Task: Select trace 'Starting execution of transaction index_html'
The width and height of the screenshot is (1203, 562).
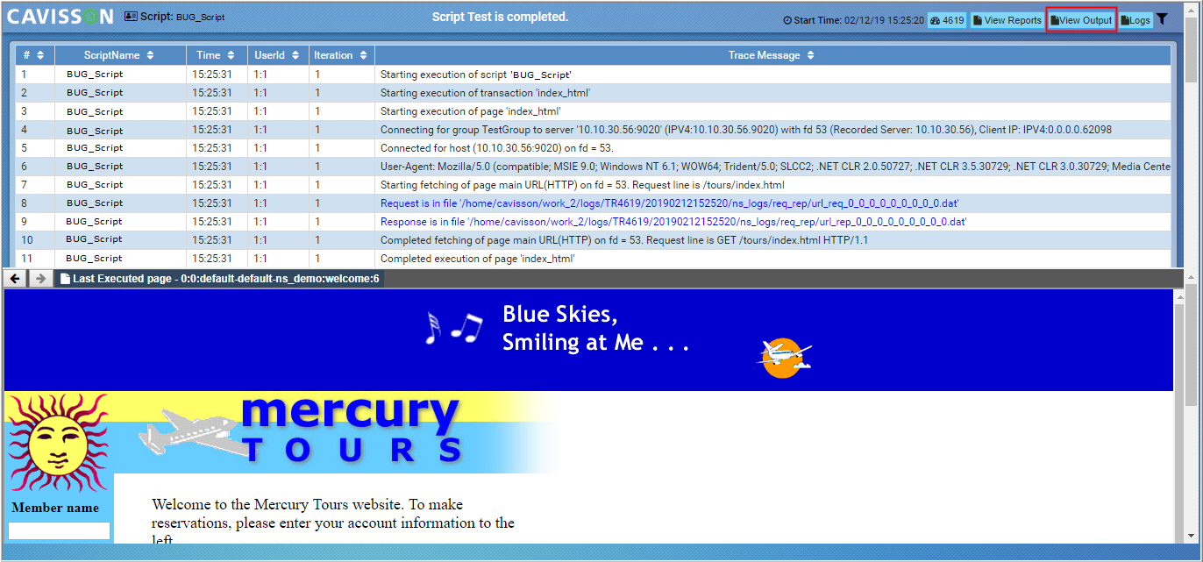Action: 486,93
